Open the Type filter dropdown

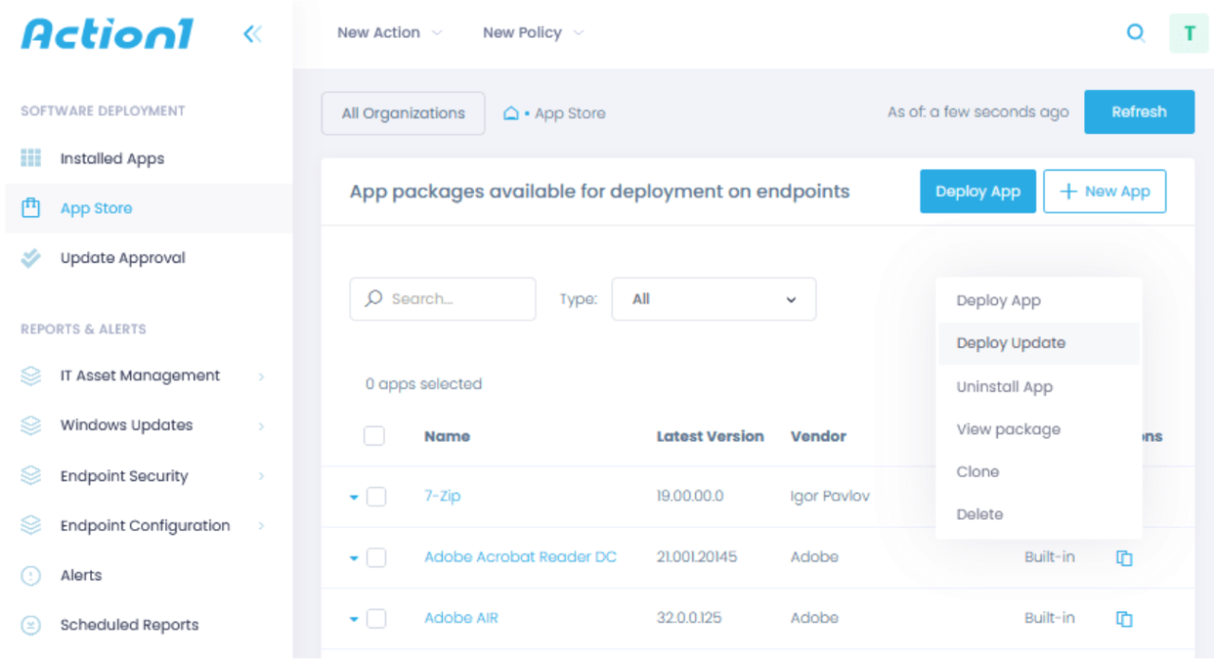(x=713, y=299)
